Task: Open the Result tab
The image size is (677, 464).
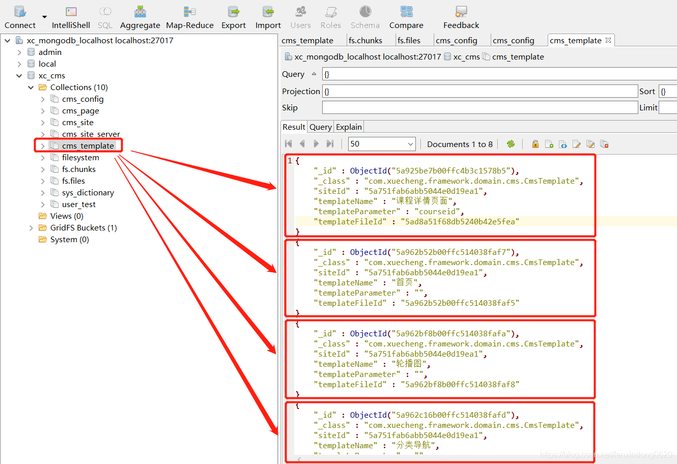Action: coord(294,127)
